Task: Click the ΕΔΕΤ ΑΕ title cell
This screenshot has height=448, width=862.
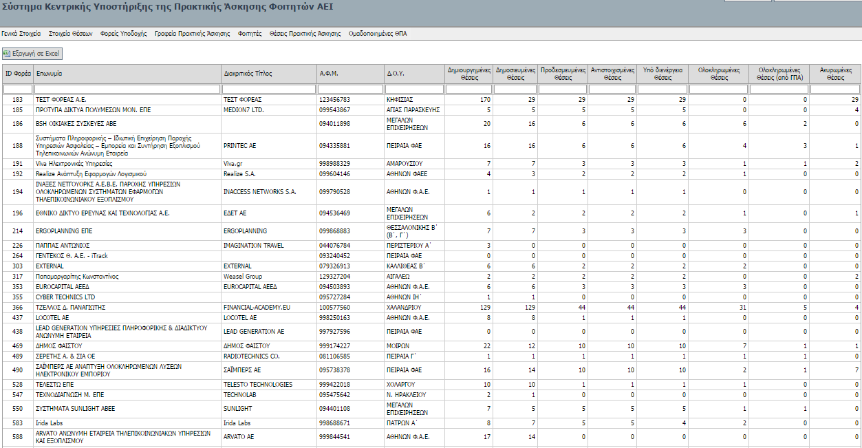Action: pos(269,213)
